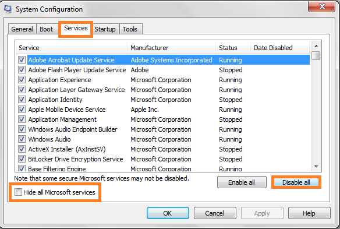Uncheck BitLocker Drive Encryption Service checkbox

[22, 159]
